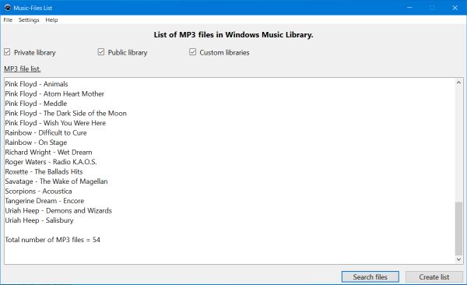
Task: Click the Search files button
Action: click(370, 277)
